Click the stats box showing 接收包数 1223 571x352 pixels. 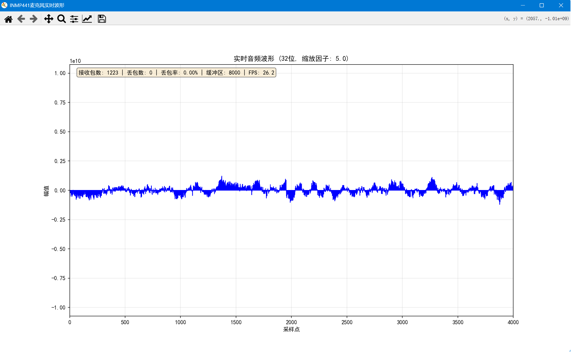click(176, 73)
